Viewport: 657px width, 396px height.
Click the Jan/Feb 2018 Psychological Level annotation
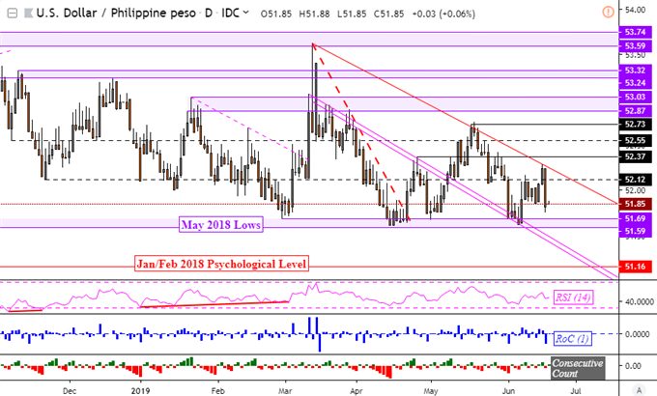(221, 264)
